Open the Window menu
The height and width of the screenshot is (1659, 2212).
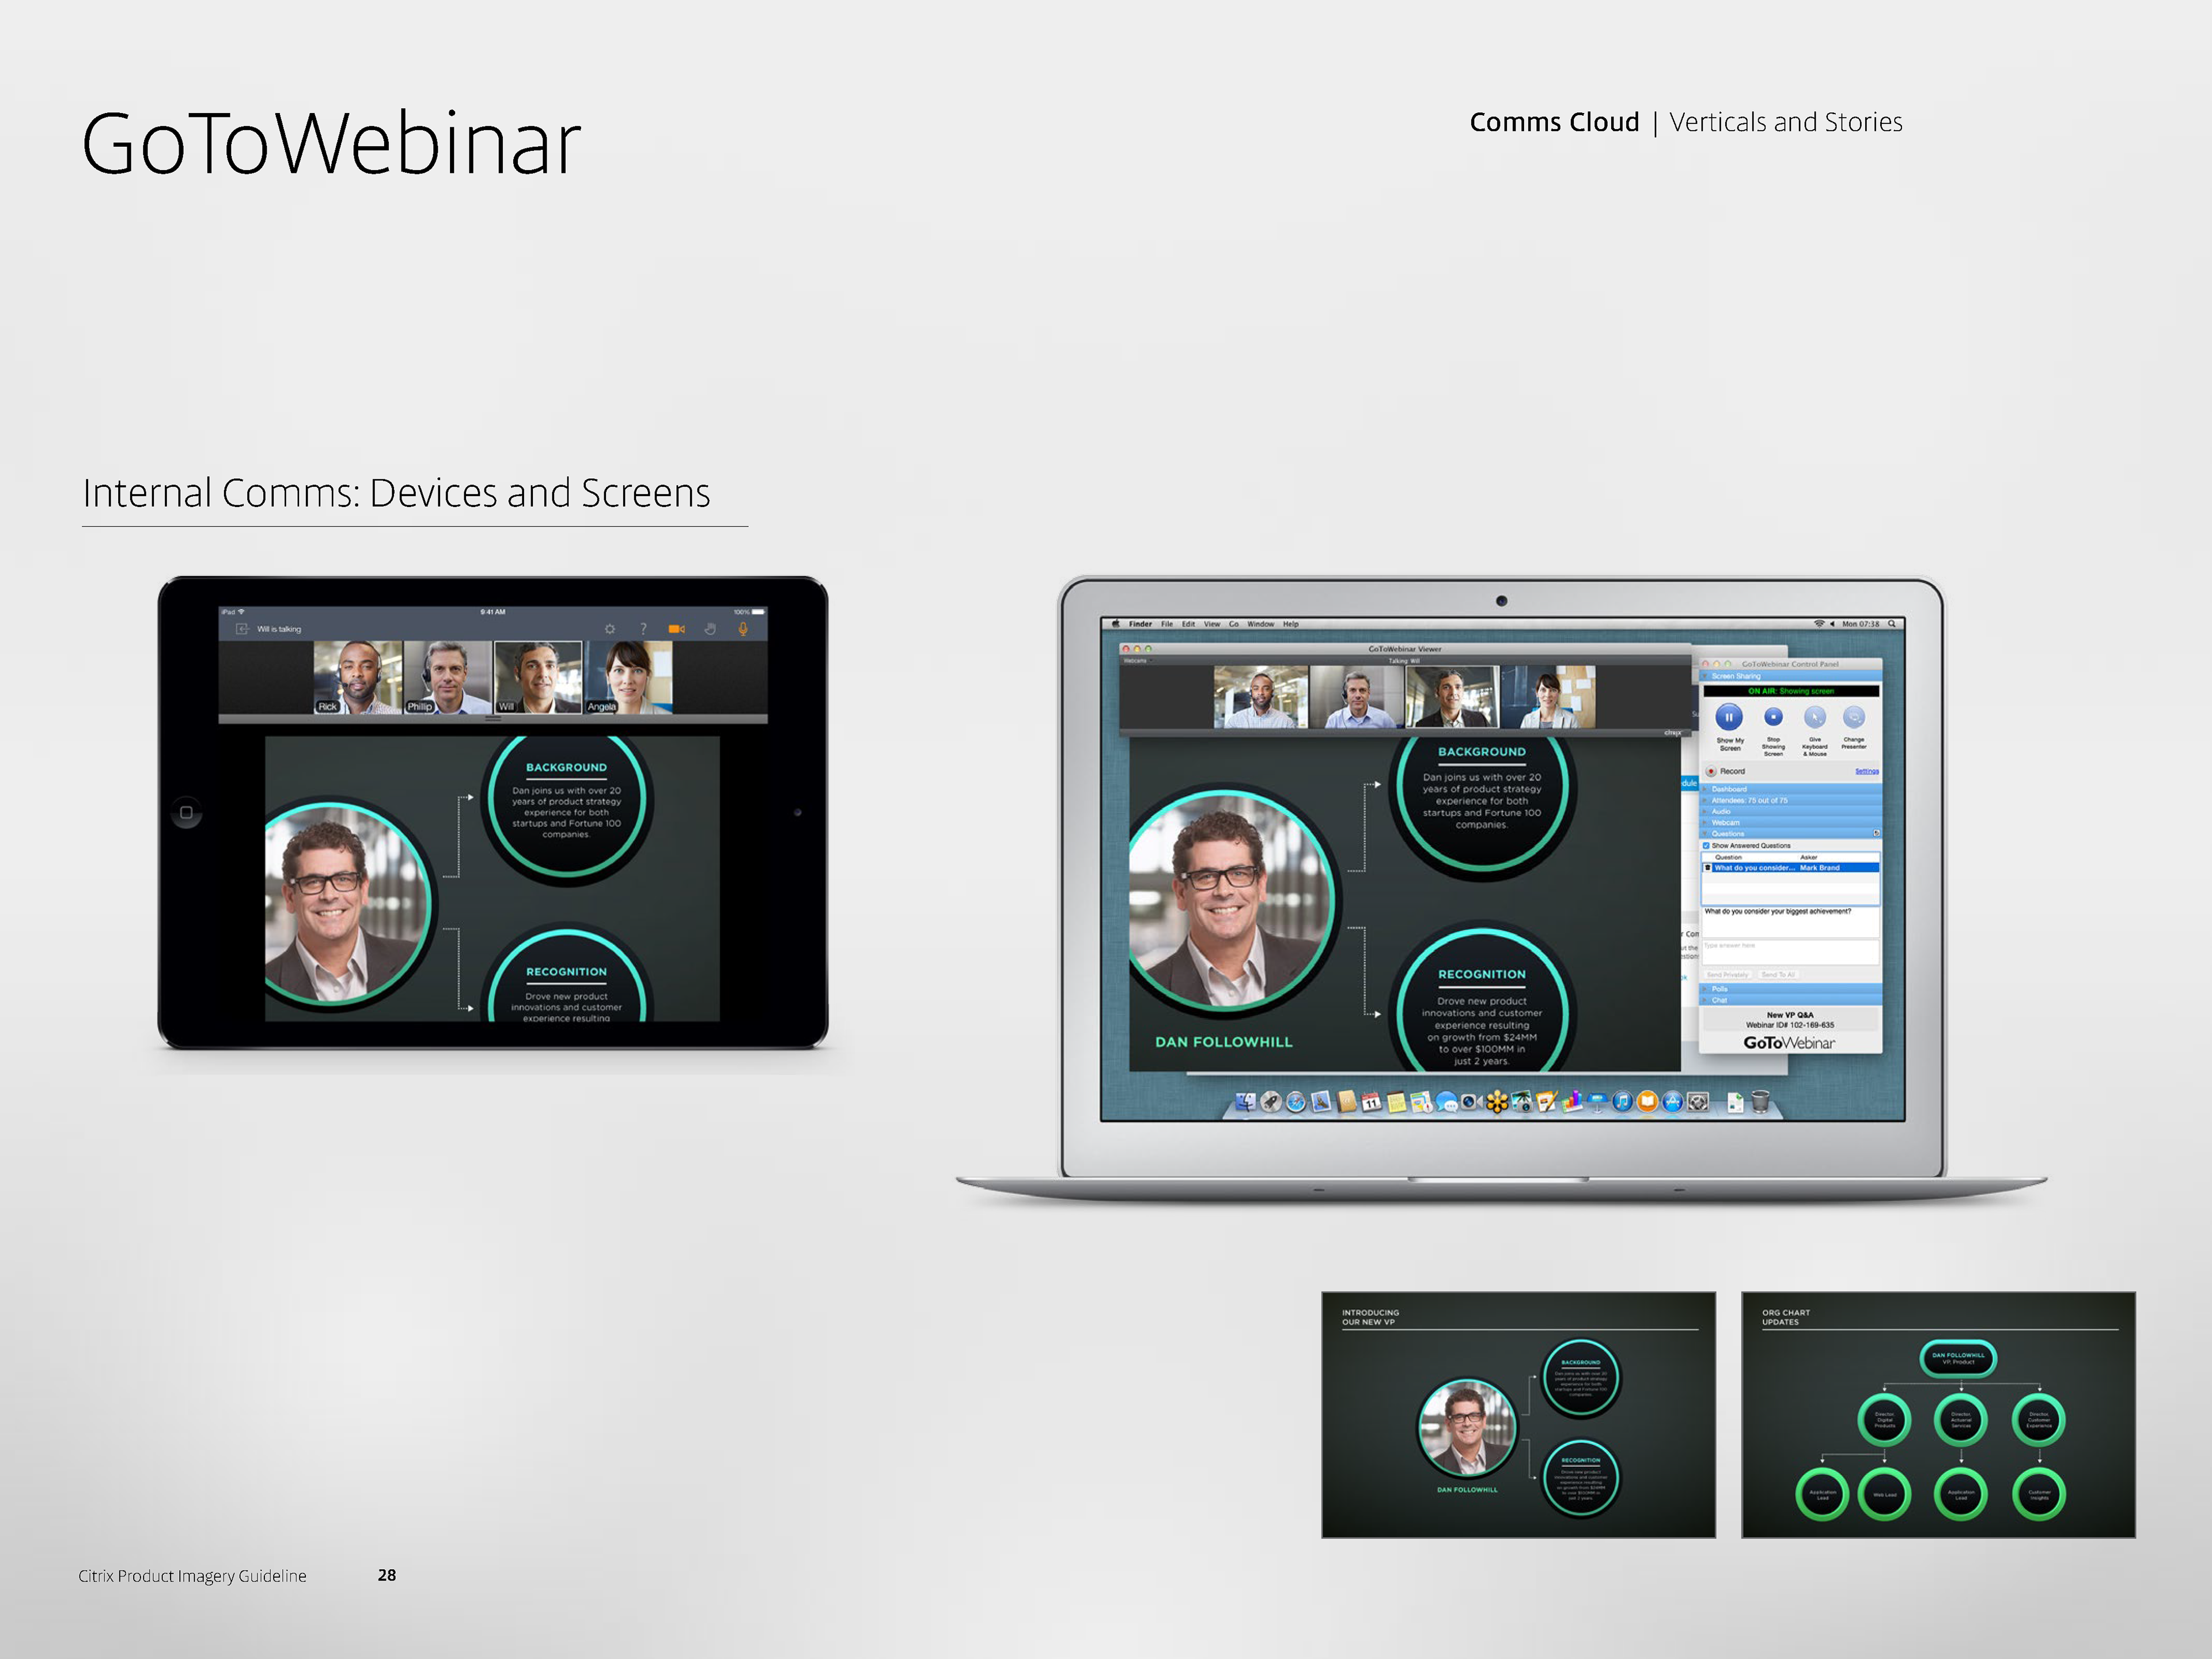click(x=1261, y=624)
